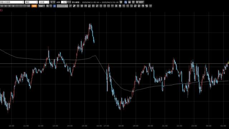229x129 pixels.
Task: Open the 登録 register dropdown
Action: [42, 6]
